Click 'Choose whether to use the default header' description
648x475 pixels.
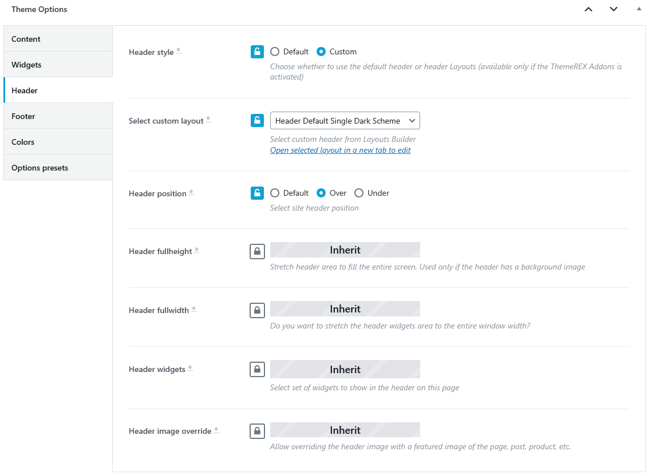pyautogui.click(x=446, y=72)
